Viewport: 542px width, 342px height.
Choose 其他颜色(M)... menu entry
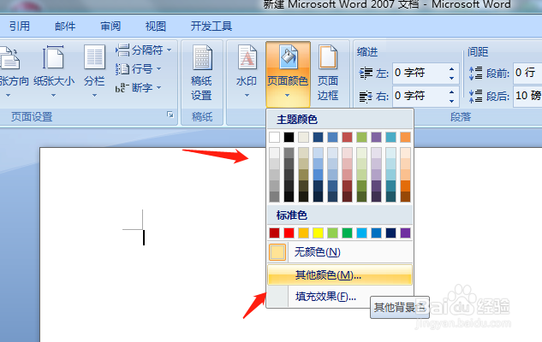point(340,274)
